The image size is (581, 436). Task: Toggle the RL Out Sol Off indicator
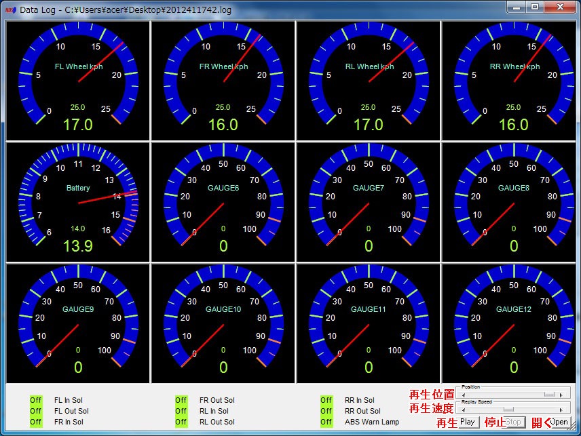[x=181, y=422]
